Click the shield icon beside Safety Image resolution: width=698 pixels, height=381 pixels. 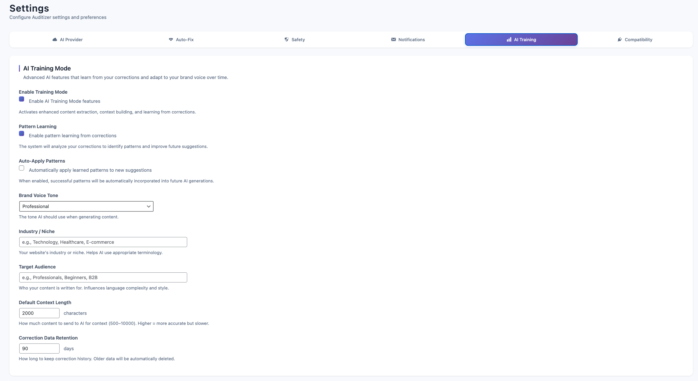[x=286, y=40]
